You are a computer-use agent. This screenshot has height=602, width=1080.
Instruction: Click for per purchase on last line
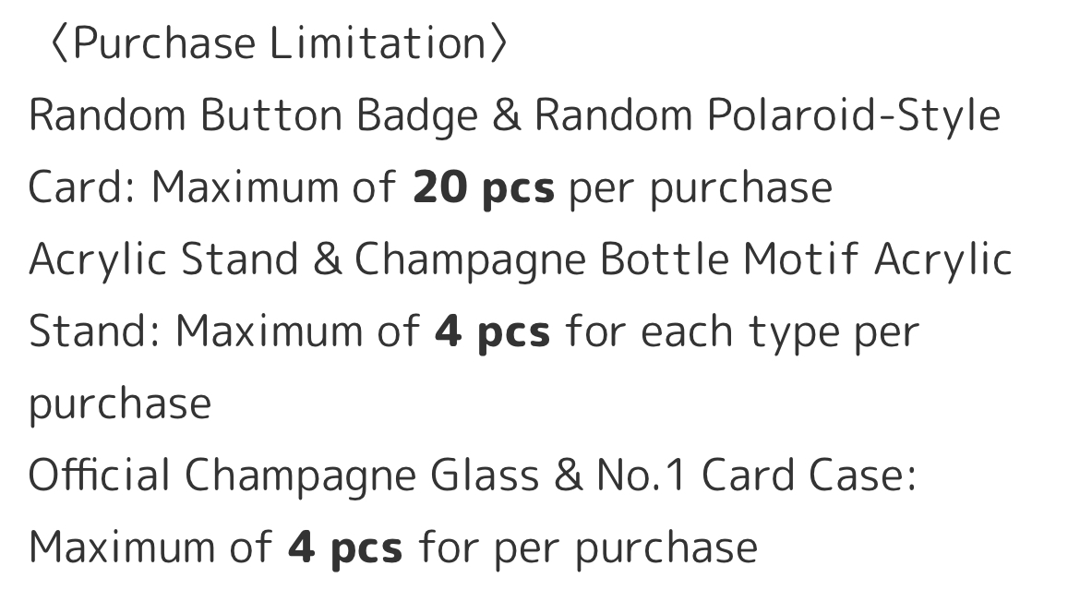(x=588, y=549)
